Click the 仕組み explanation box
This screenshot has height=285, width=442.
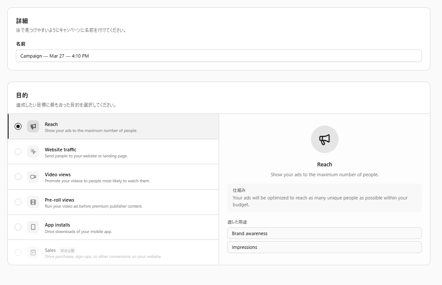pyautogui.click(x=324, y=198)
